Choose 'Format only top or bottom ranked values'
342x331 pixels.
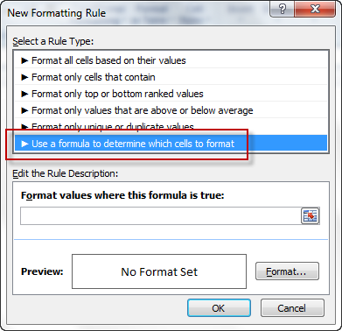171,94
